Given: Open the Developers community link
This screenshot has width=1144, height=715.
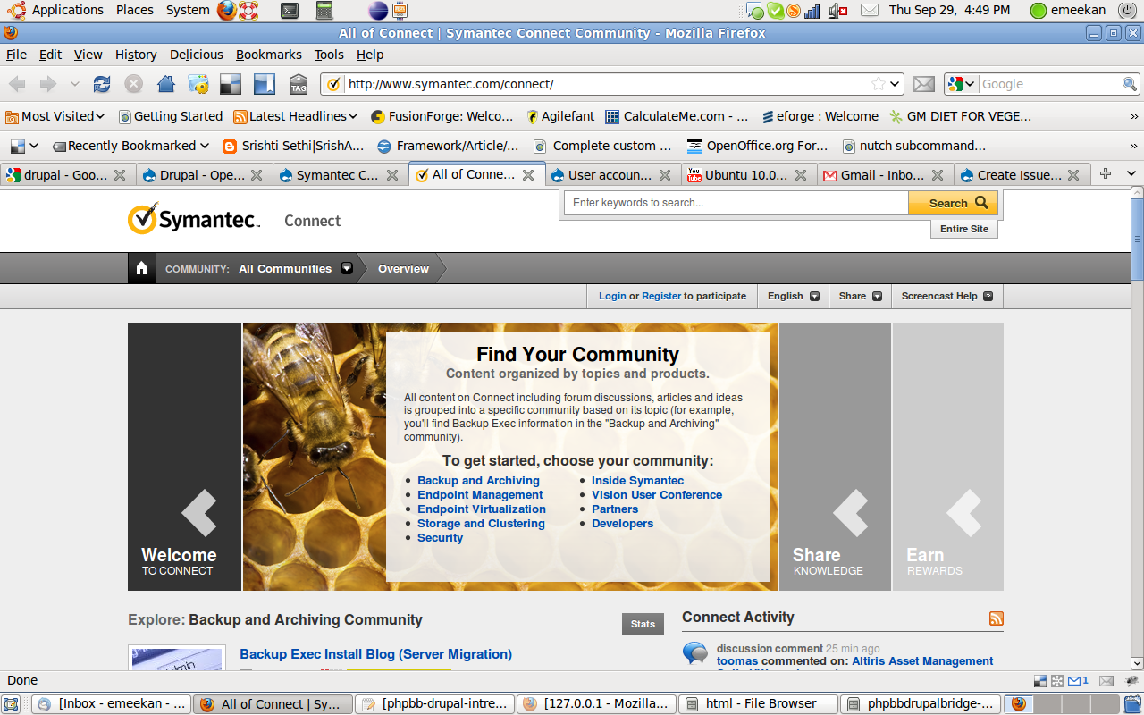Looking at the screenshot, I should pyautogui.click(x=622, y=524).
